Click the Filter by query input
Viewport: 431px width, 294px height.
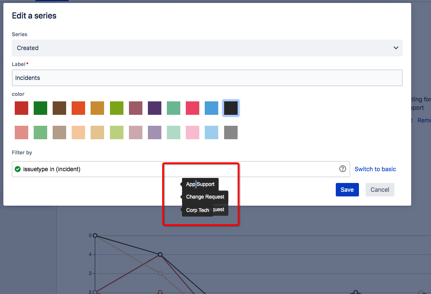point(181,169)
